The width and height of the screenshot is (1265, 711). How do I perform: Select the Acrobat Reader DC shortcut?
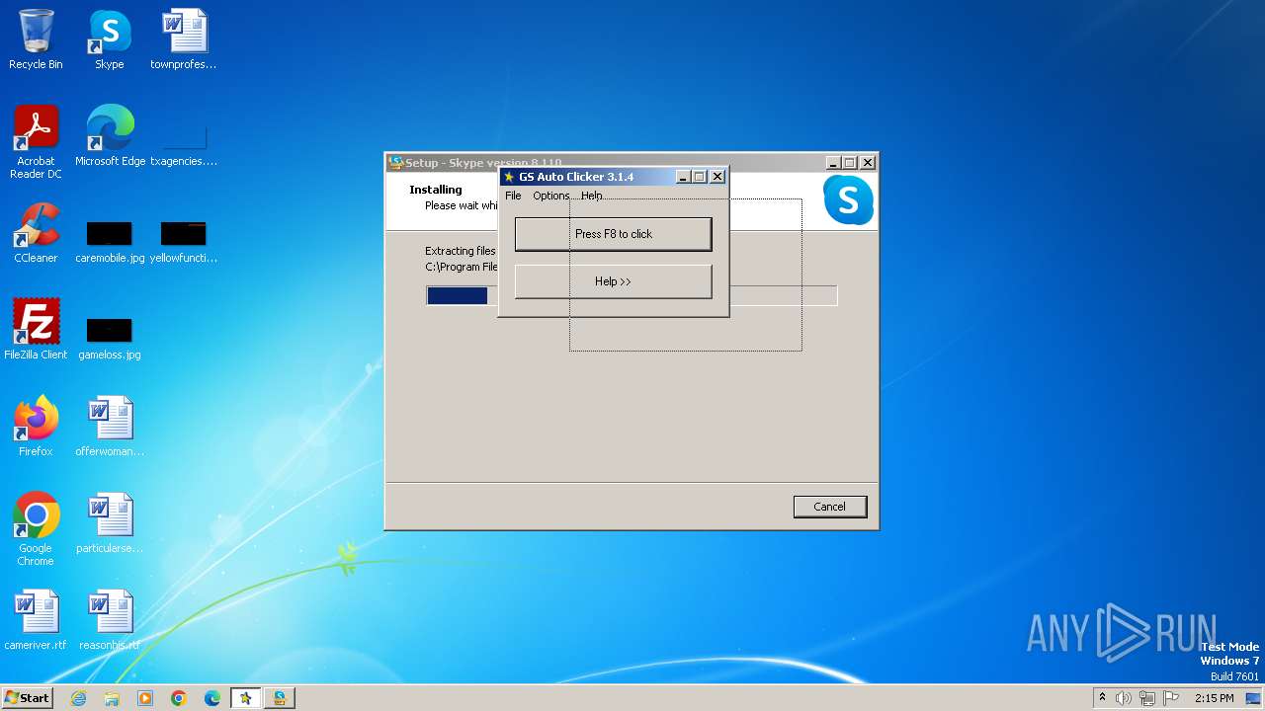coord(36,142)
